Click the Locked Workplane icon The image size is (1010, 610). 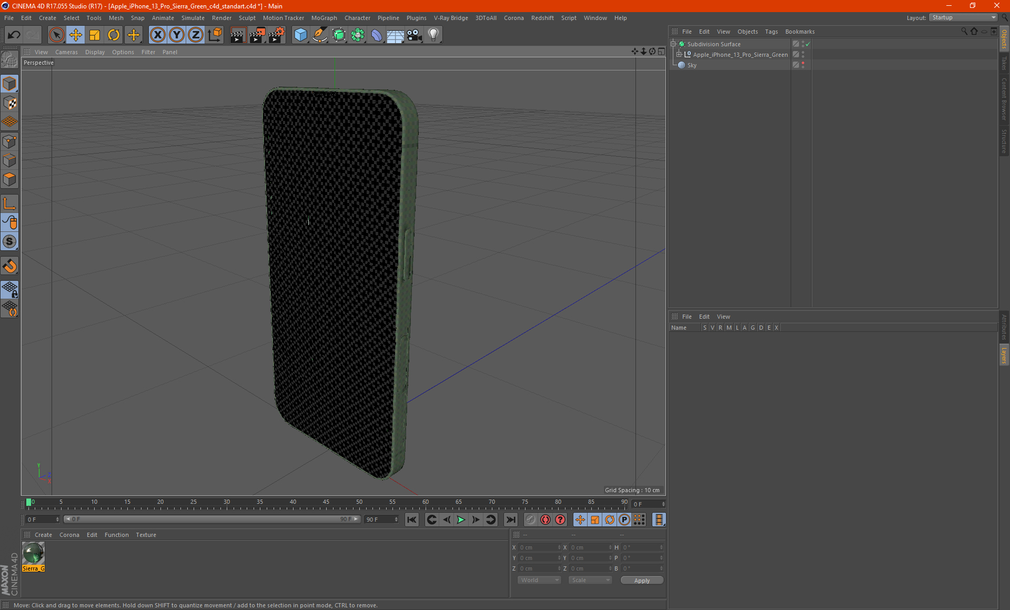(9, 289)
